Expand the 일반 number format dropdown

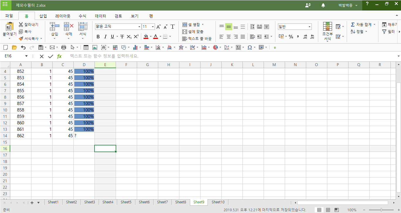click(309, 27)
